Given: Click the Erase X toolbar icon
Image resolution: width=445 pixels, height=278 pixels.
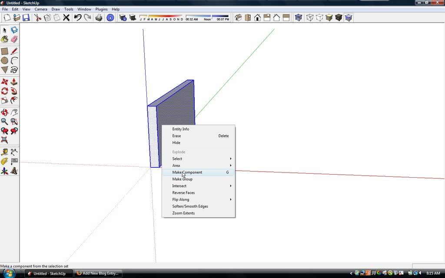Looking at the screenshot, I should [x=66, y=17].
